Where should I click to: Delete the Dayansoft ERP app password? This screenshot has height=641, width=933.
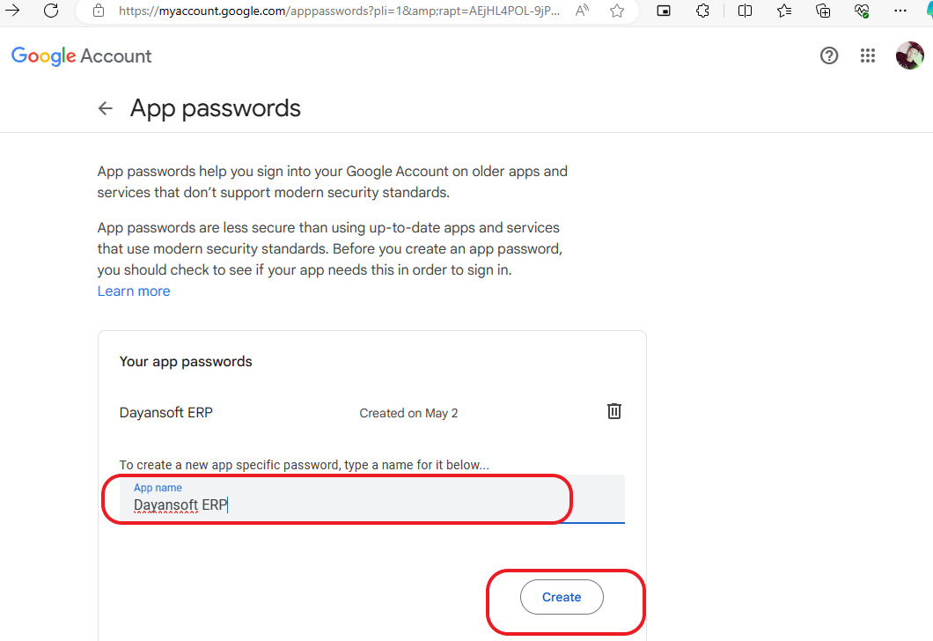(614, 411)
